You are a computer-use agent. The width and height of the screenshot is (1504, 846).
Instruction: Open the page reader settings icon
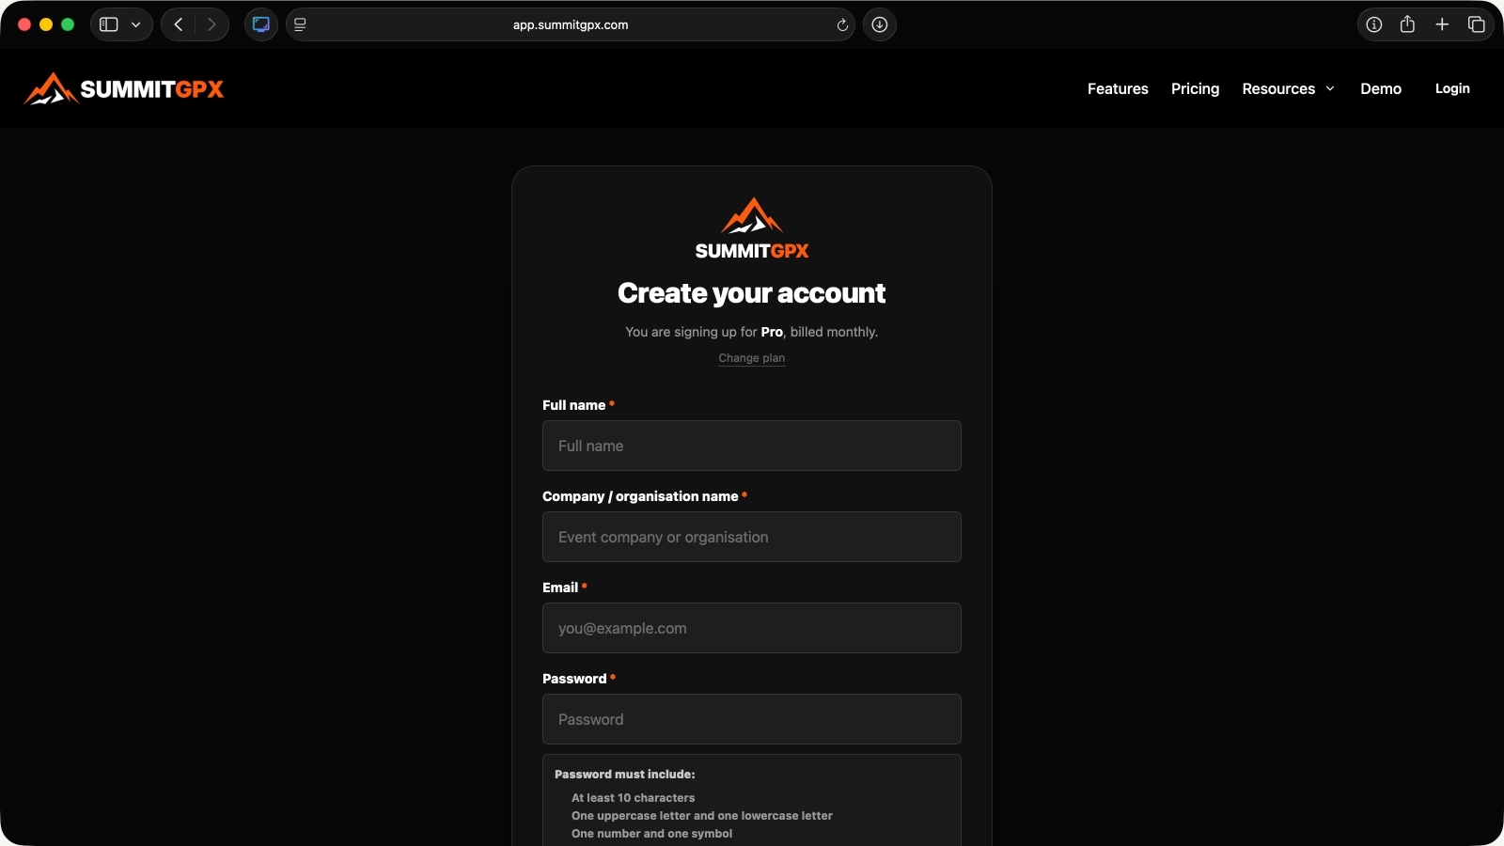click(x=300, y=24)
